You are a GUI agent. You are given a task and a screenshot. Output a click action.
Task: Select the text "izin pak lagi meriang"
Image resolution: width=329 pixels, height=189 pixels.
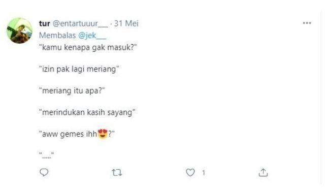point(79,69)
